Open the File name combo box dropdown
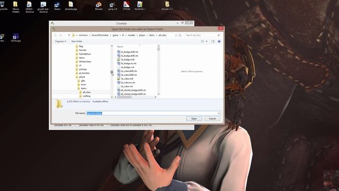 [x=219, y=113]
